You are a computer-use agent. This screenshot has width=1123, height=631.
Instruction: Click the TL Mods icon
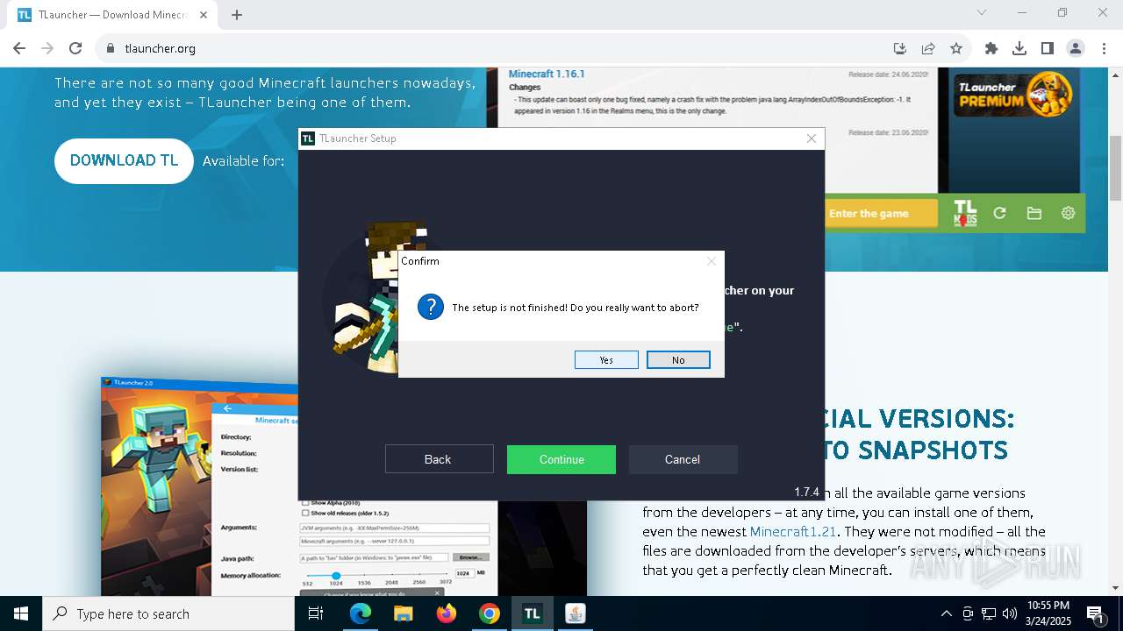pyautogui.click(x=965, y=213)
